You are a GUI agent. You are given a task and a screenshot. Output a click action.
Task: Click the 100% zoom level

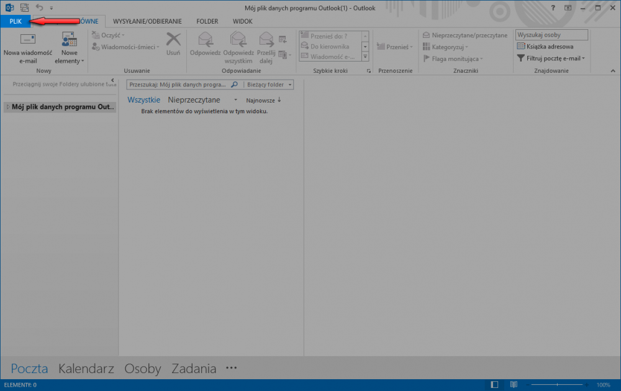[603, 385]
